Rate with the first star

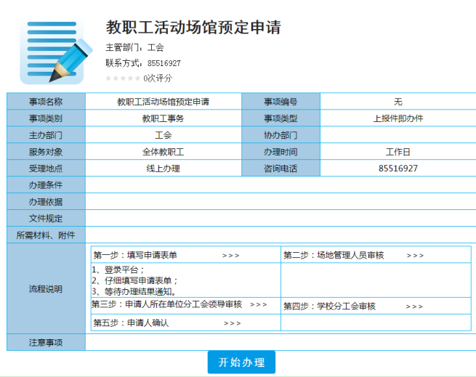(x=109, y=78)
